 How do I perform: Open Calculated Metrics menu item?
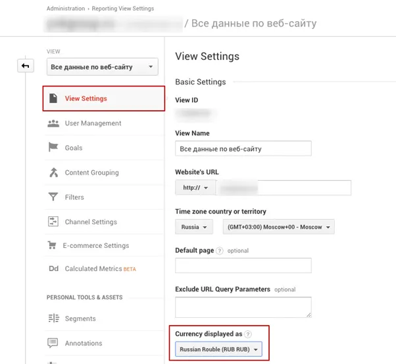click(x=104, y=268)
